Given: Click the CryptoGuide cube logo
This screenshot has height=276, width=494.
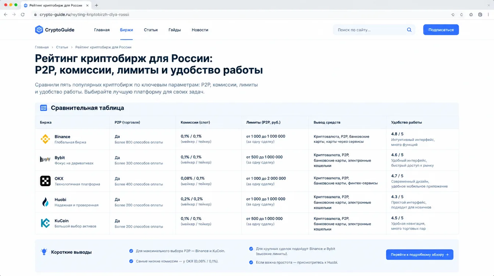Looking at the screenshot, I should click(39, 30).
